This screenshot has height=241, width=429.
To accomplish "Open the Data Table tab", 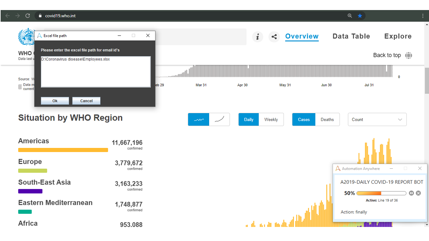I will 351,36.
